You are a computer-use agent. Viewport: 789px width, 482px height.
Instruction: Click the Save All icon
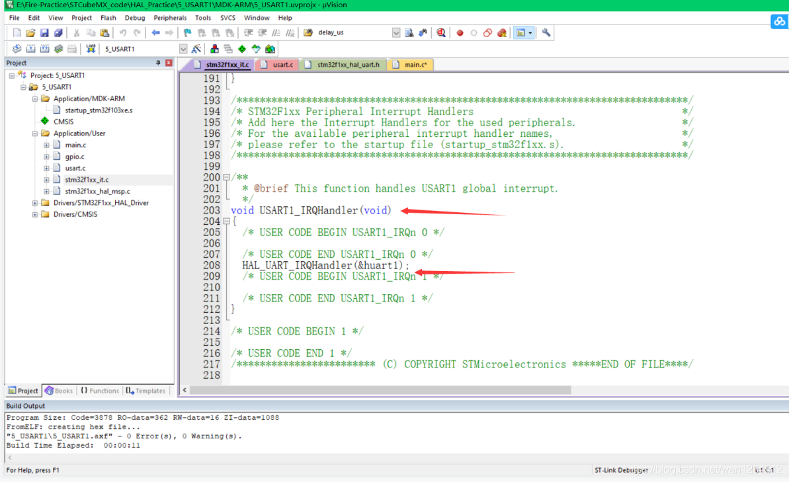click(58, 32)
